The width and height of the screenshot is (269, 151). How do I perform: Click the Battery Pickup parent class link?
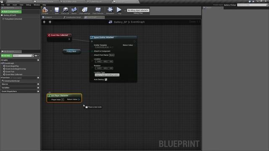click(230, 5)
